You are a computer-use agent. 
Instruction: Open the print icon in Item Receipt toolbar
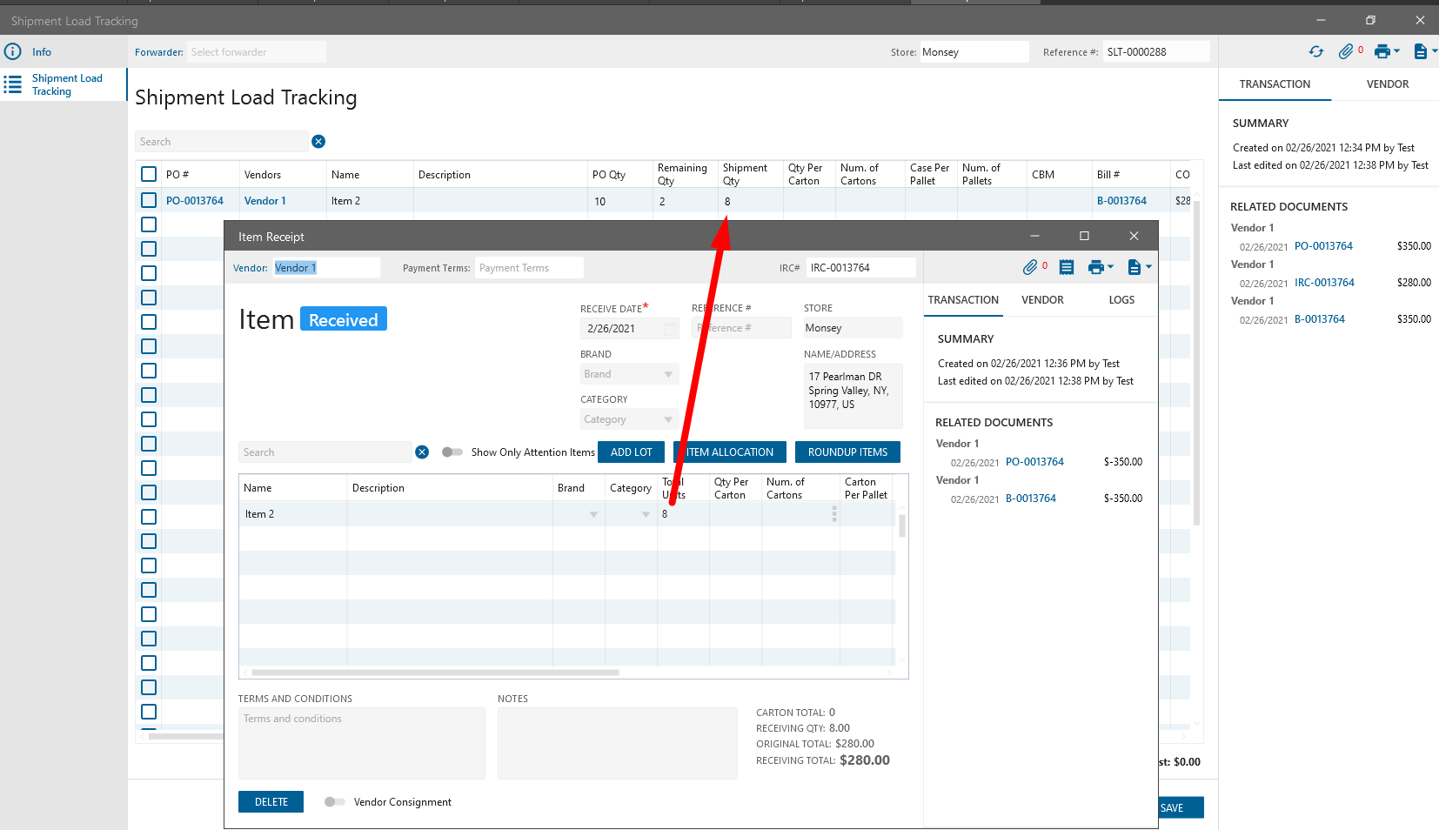(x=1096, y=267)
